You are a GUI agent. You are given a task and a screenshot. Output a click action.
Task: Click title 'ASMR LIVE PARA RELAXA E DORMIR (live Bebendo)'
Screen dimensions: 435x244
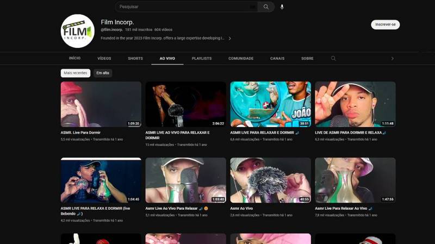tap(95, 211)
